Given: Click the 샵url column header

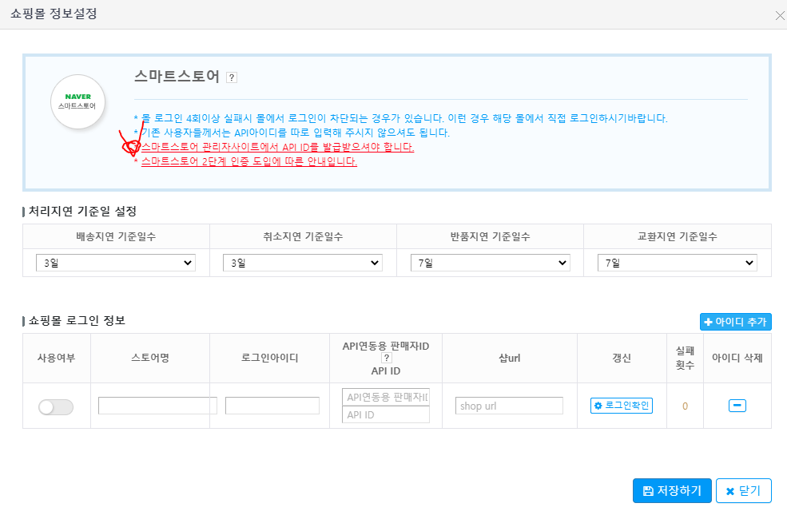Looking at the screenshot, I should [509, 358].
